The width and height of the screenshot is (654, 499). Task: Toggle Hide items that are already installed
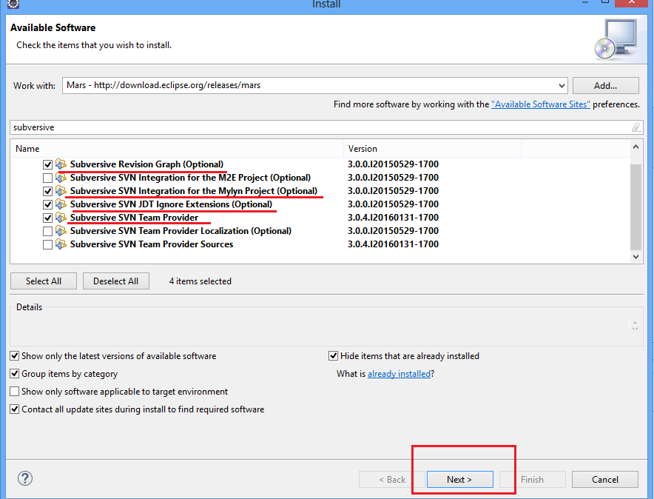point(333,356)
